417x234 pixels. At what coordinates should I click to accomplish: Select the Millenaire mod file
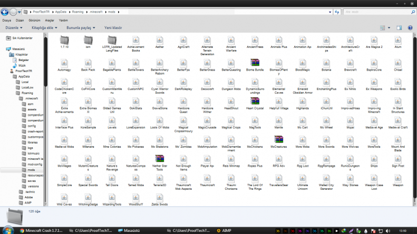[x=88, y=142]
